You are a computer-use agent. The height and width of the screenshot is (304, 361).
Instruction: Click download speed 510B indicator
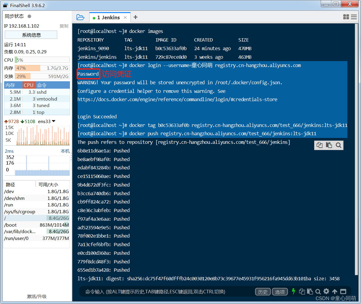(28, 121)
